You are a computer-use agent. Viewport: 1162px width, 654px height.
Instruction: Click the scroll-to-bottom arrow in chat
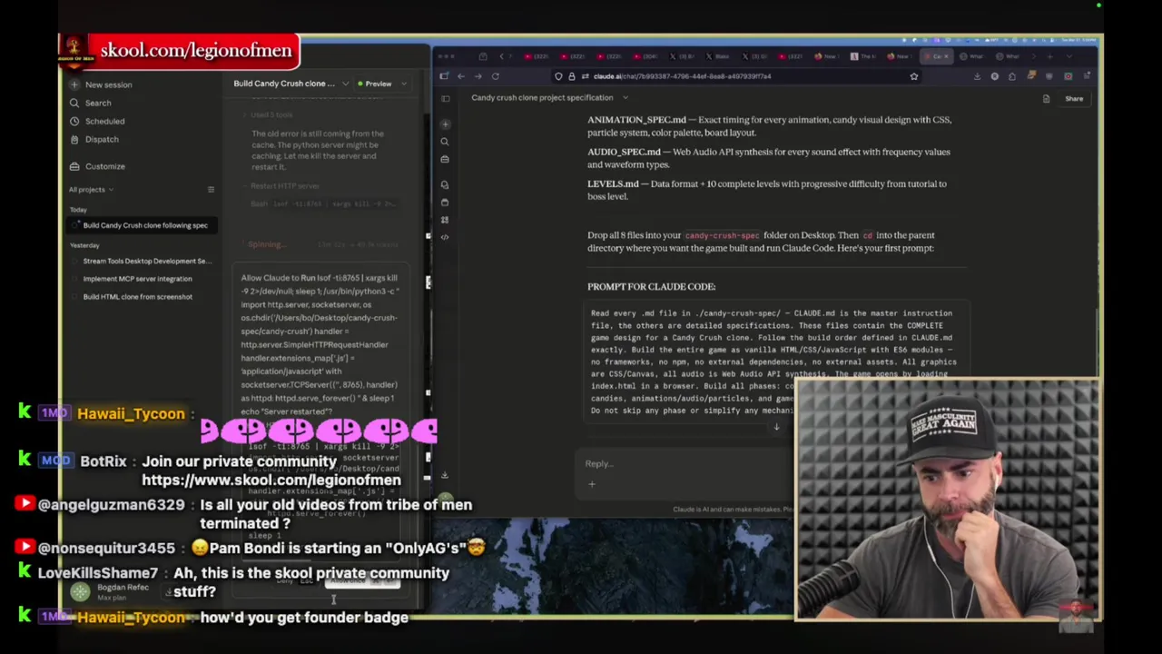click(x=776, y=427)
